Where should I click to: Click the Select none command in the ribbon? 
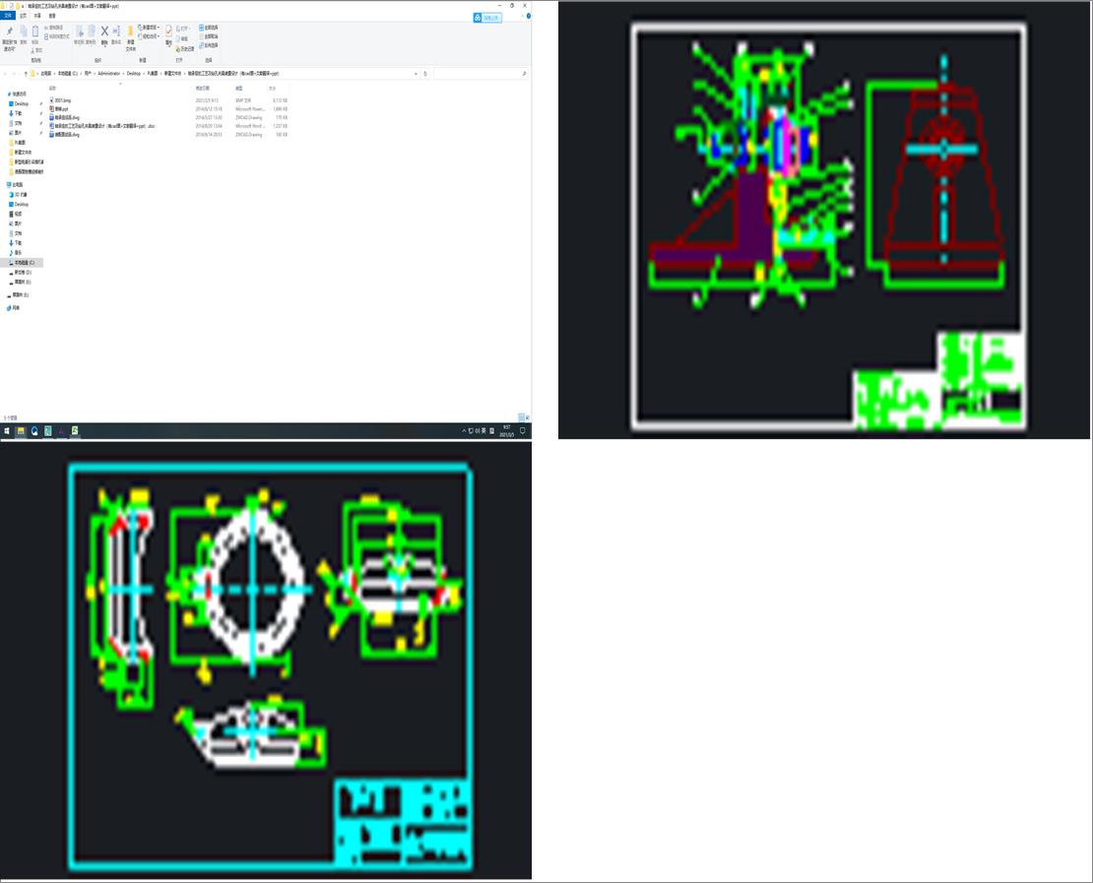click(209, 36)
